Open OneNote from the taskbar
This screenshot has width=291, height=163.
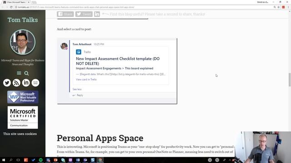70,160
